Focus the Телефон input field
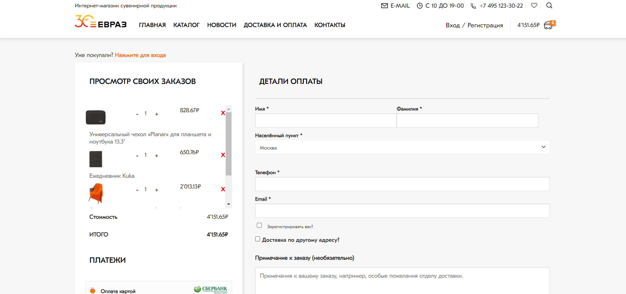626x294 pixels. 402,184
